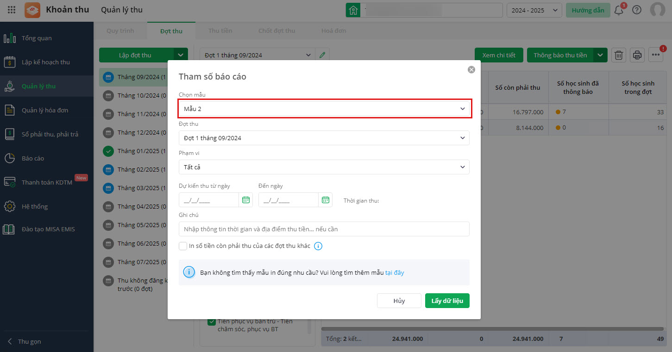Click the print icon in toolbar

point(637,55)
